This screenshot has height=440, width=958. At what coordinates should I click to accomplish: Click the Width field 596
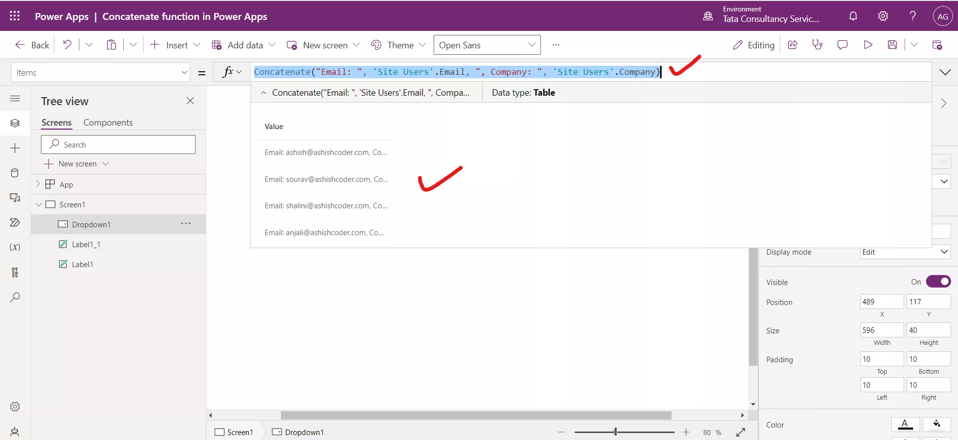click(882, 330)
